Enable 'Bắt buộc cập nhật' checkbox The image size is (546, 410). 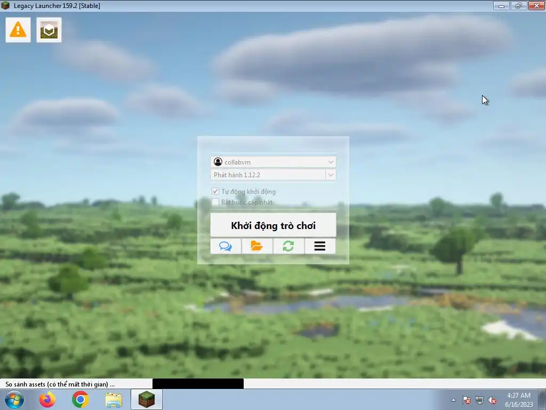(215, 202)
